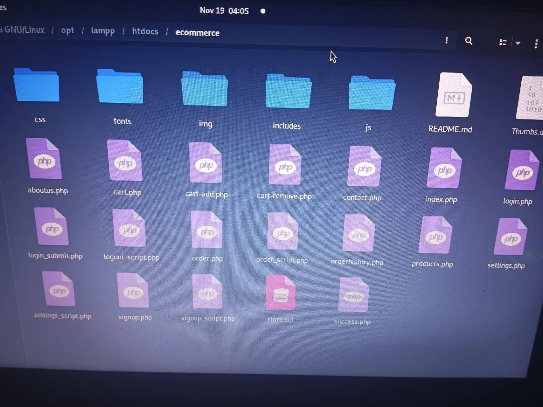Click the 'login_submit.php' file name label
Screen dimensions: 543x407
pyautogui.click(x=55, y=256)
